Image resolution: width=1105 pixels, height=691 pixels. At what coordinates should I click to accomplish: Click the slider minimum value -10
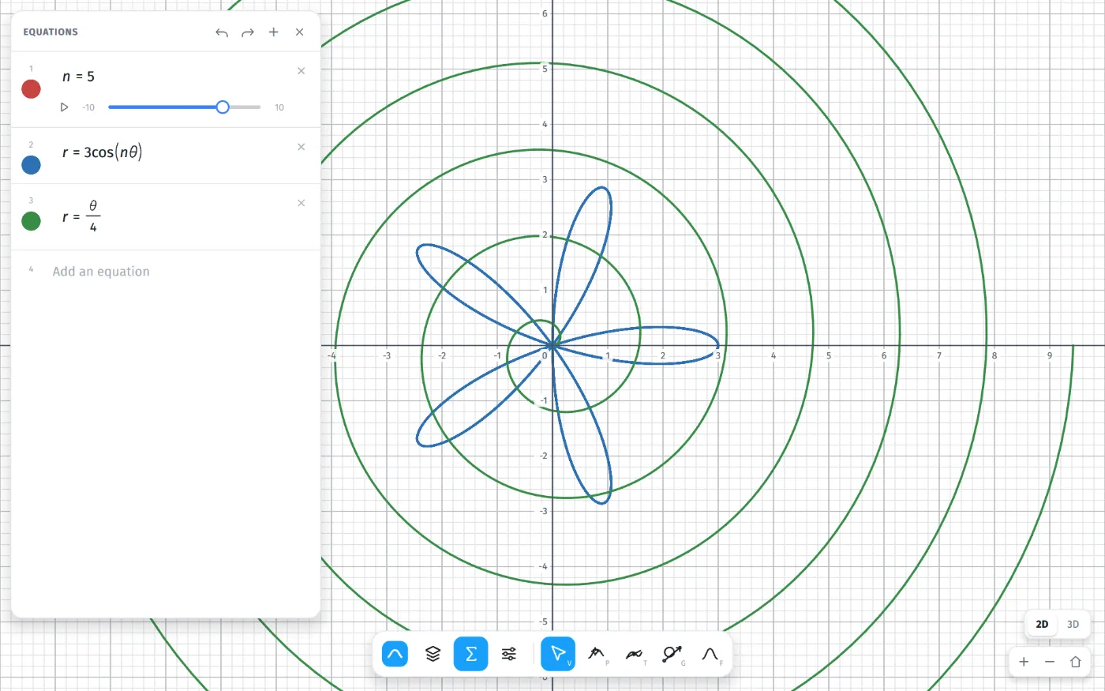pyautogui.click(x=88, y=107)
